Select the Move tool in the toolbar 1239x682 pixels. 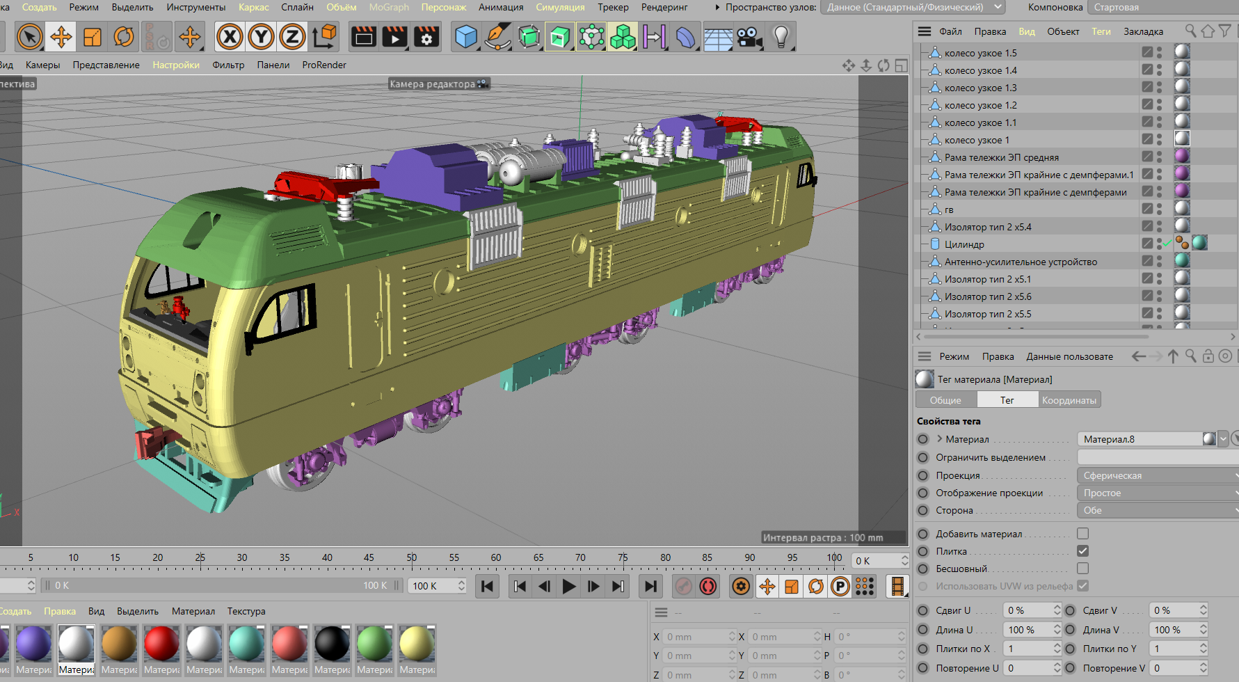[61, 37]
